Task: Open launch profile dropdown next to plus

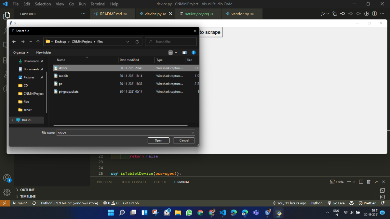Action: 354,182
